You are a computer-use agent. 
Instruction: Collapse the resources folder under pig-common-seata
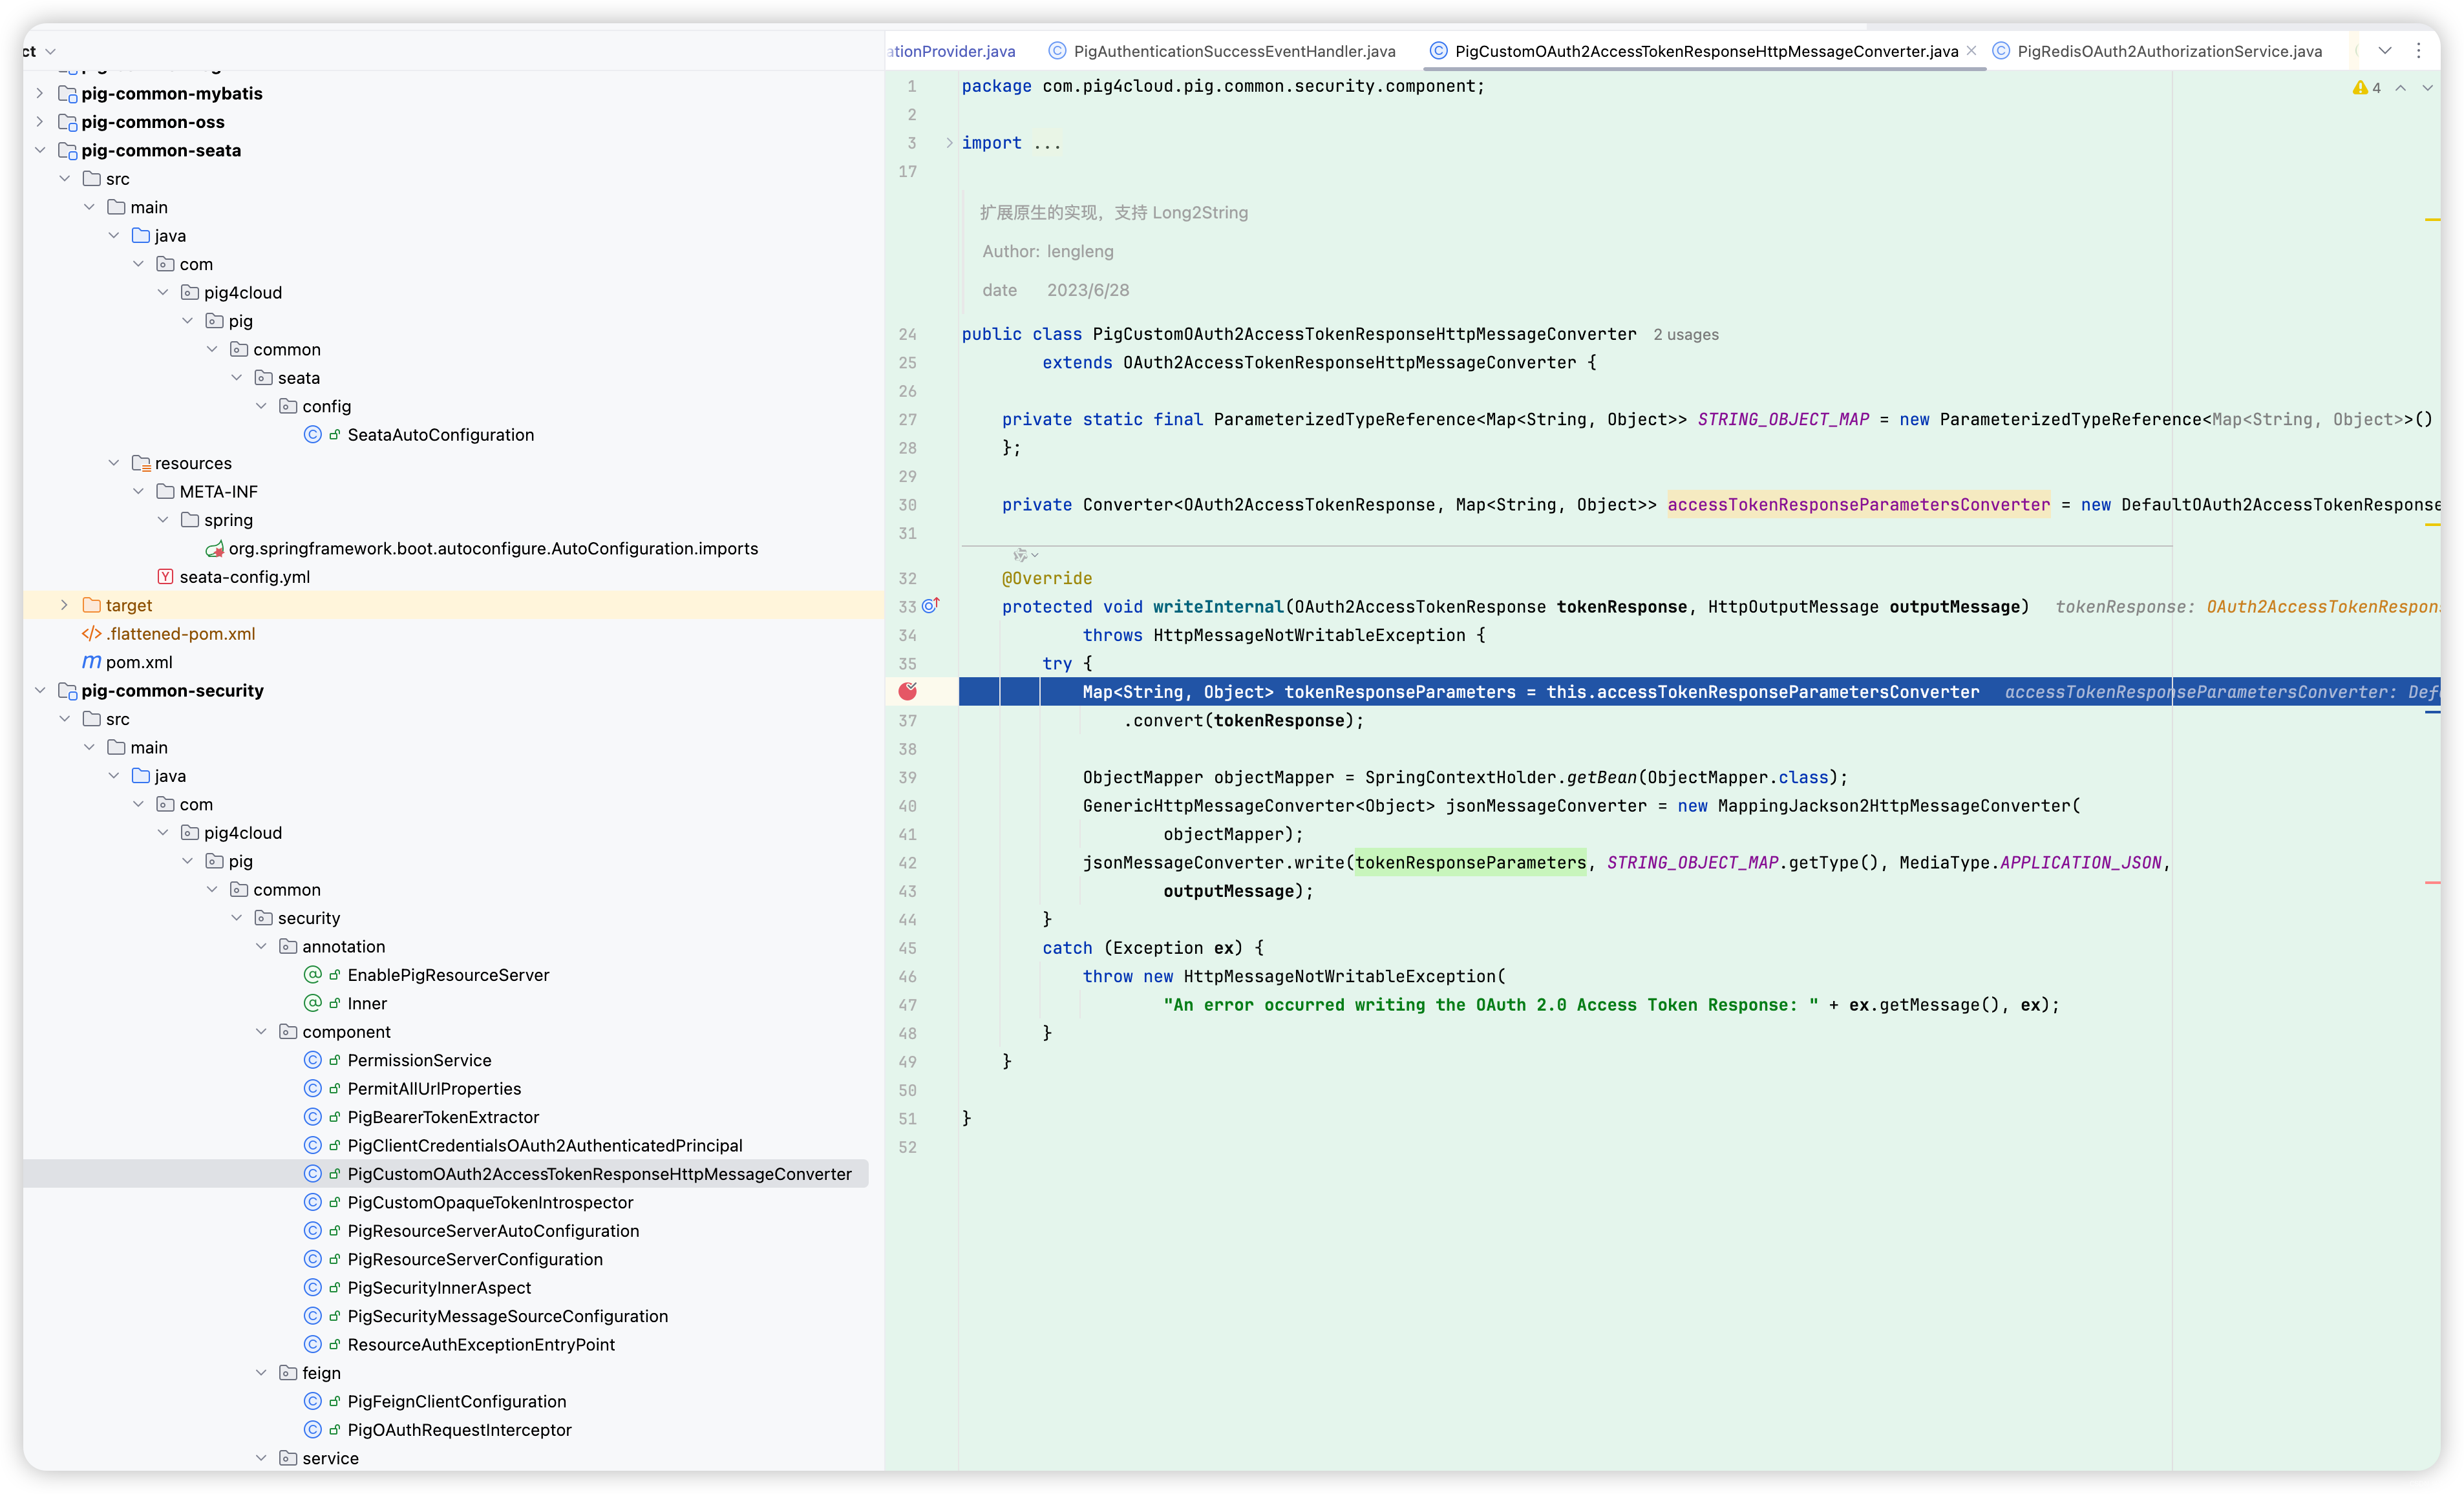pos(114,463)
